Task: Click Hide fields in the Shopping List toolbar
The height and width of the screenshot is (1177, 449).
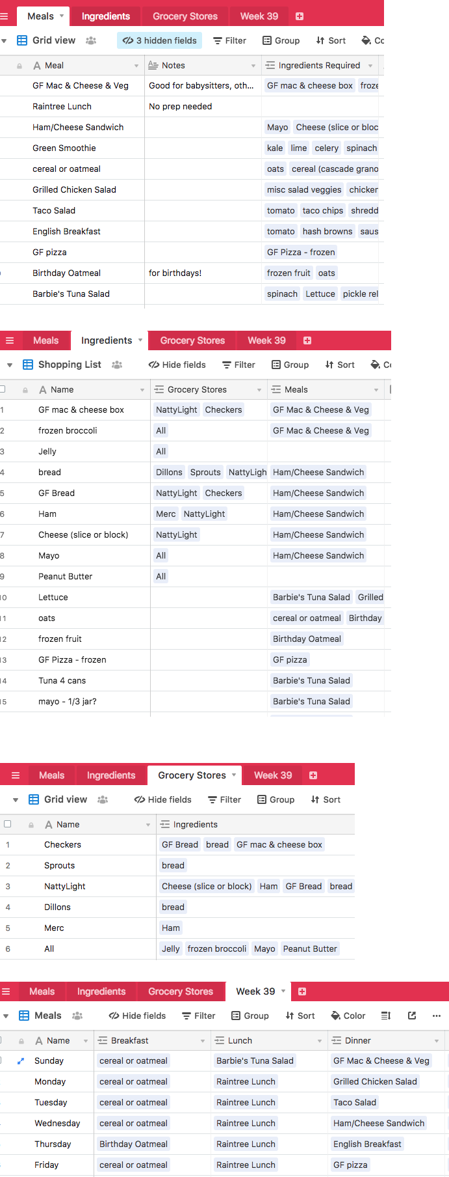Action: [177, 365]
